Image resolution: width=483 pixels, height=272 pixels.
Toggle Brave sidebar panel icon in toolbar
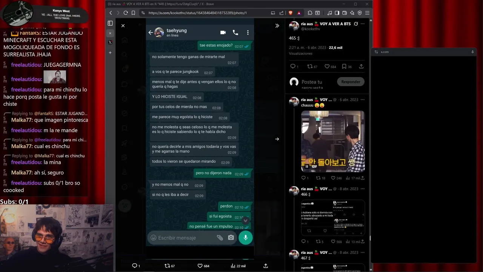coord(337,13)
